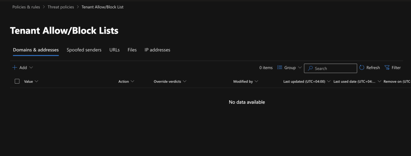Screen dimensions: 411x156
Task: Open the Override verdicts column menu
Action: click(170, 81)
